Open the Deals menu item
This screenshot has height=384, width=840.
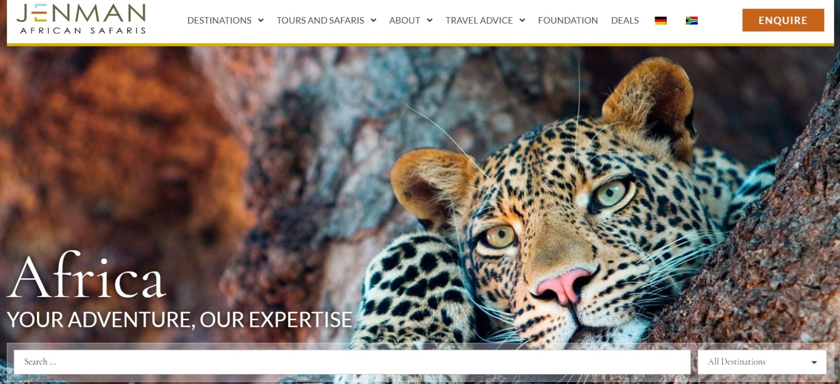click(x=625, y=21)
